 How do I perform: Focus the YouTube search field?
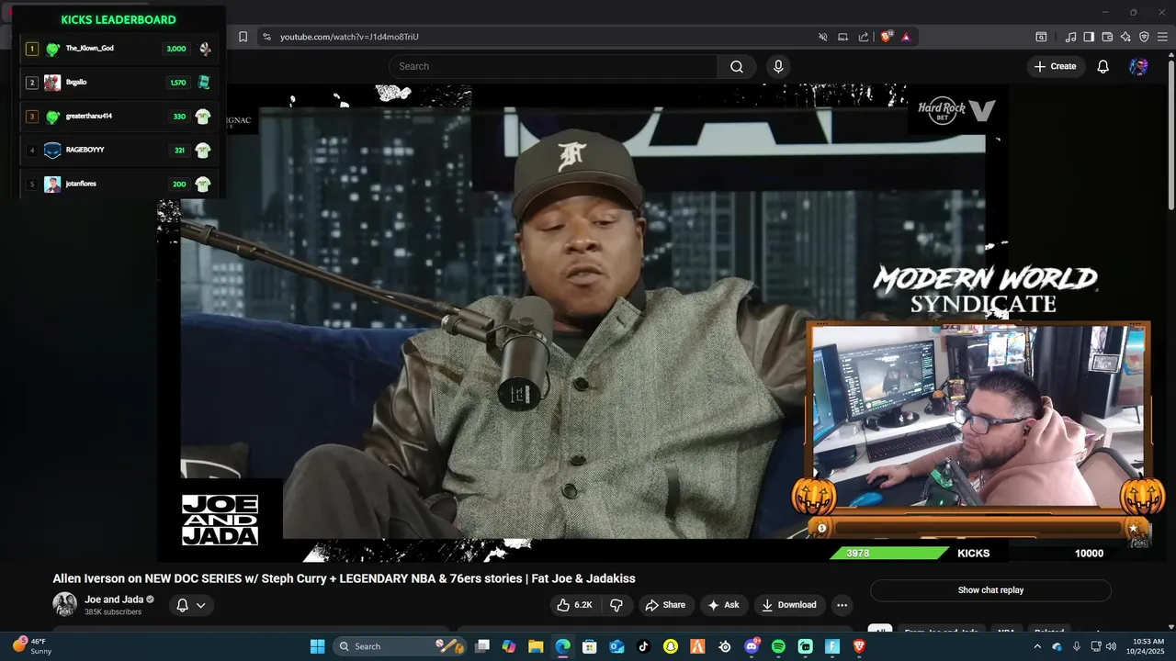[x=553, y=66]
